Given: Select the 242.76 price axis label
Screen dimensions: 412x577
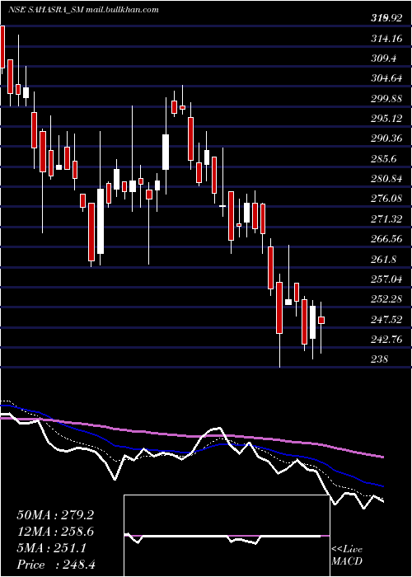Looking at the screenshot, I should [x=386, y=339].
